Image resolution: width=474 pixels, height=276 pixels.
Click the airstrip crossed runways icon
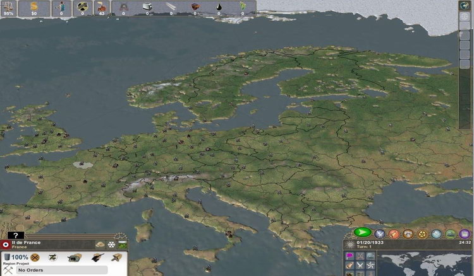52,257
